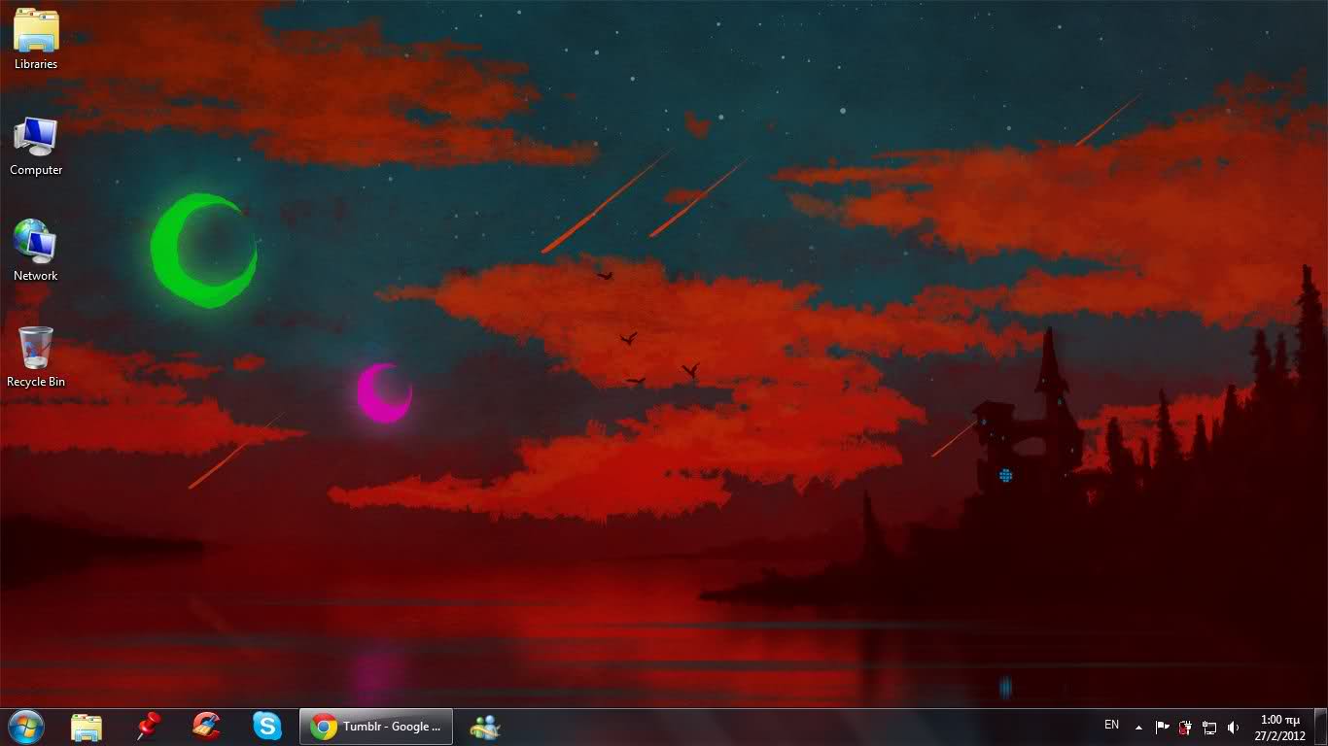The image size is (1328, 746).
Task: Select the Recycle Bin icon
Action: (x=36, y=356)
